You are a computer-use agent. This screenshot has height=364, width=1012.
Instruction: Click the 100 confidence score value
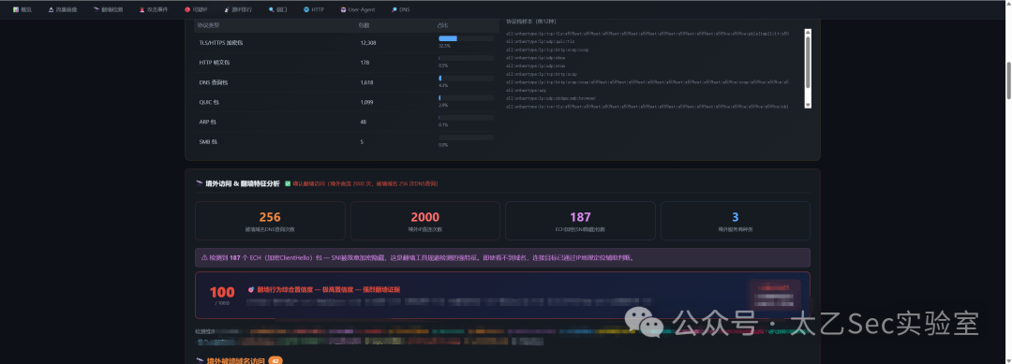click(x=222, y=292)
